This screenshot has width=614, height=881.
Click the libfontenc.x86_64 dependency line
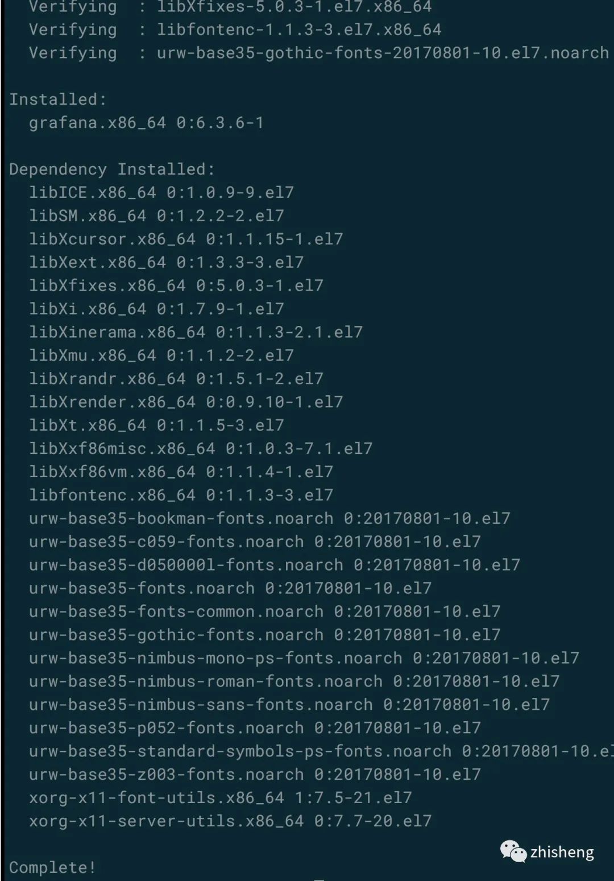(x=181, y=495)
